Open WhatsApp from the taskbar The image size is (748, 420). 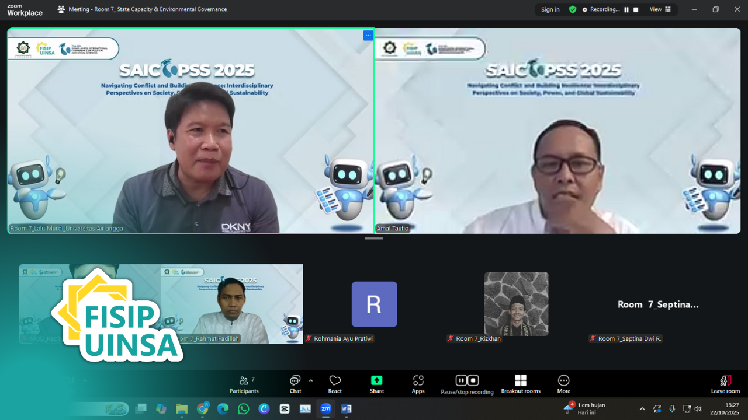[244, 409]
